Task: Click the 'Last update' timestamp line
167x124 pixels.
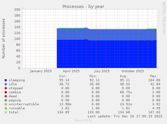Action: (x=125, y=116)
